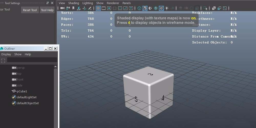Click the Select Camera icon in panel toolbar

coord(62,8)
